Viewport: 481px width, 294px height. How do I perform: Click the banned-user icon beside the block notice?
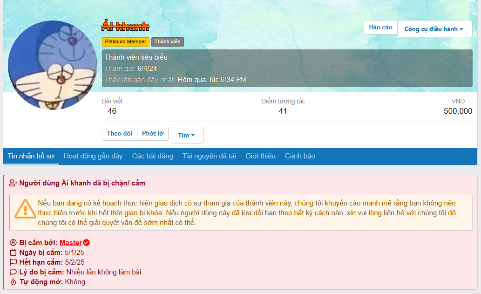tap(13, 183)
